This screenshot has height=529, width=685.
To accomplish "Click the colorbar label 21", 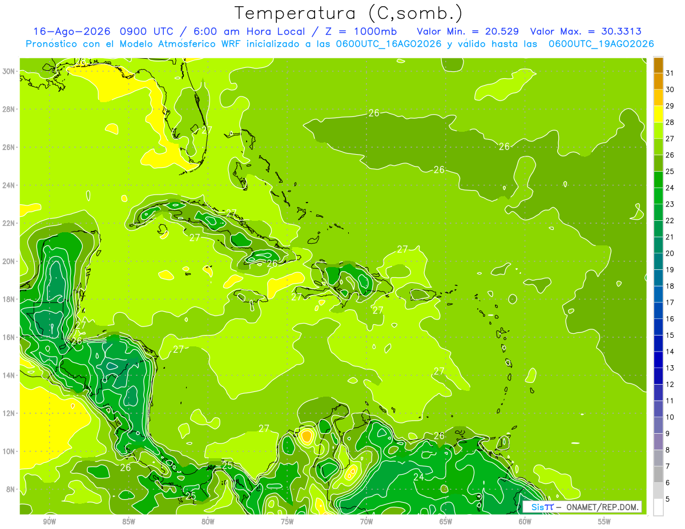I will click(670, 237).
